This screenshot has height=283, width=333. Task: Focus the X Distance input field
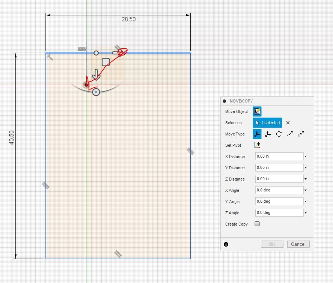(x=279, y=157)
